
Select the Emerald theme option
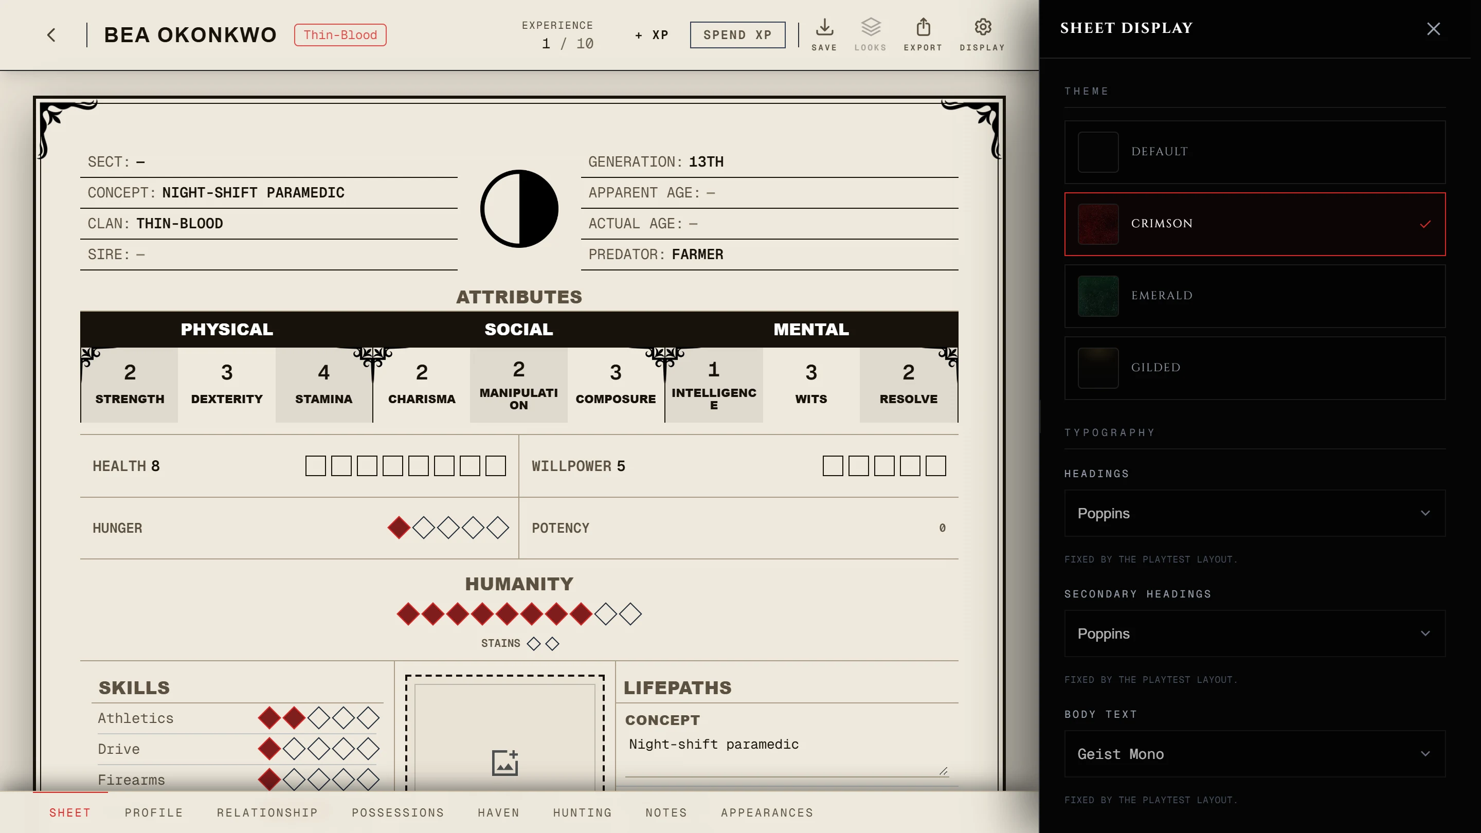[x=1255, y=296]
